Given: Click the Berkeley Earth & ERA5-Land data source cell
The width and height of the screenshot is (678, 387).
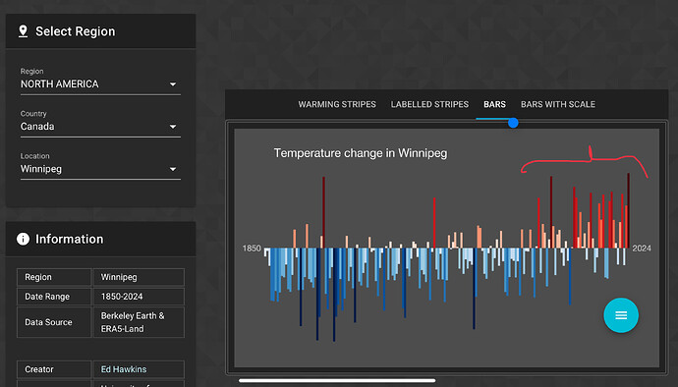Looking at the screenshot, I should [x=139, y=322].
